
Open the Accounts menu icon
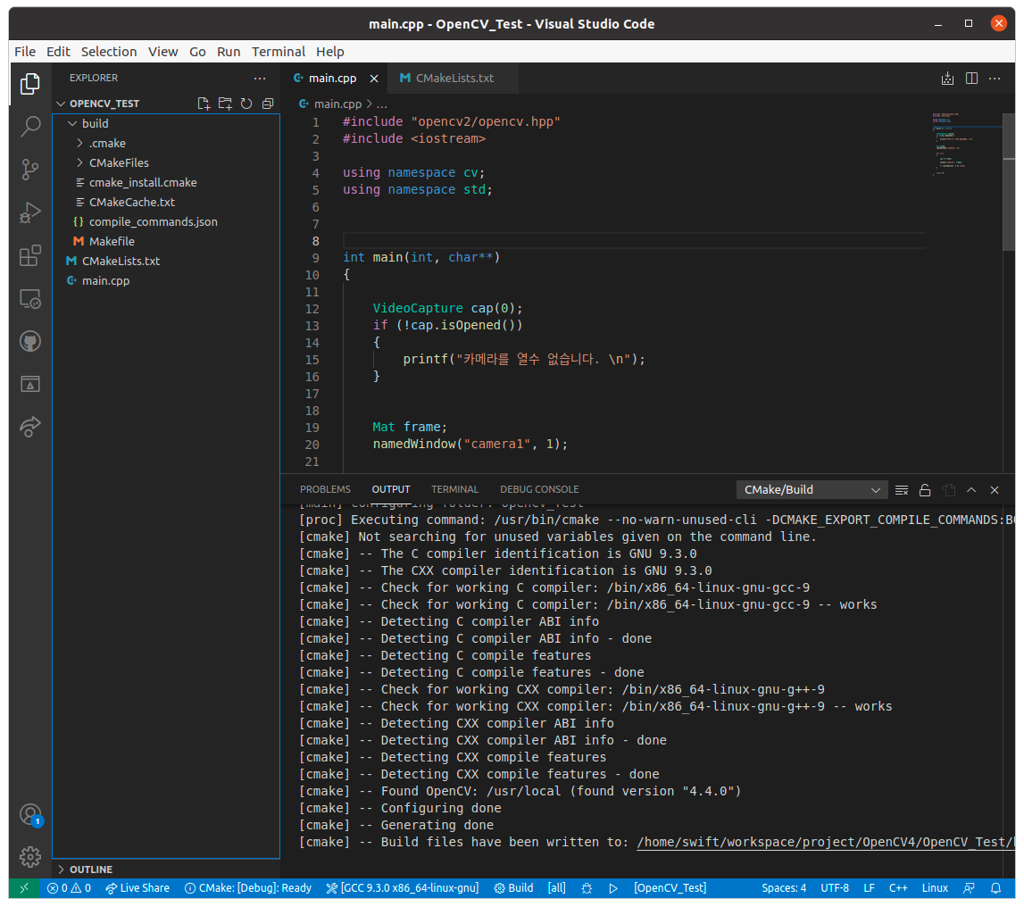tap(30, 814)
